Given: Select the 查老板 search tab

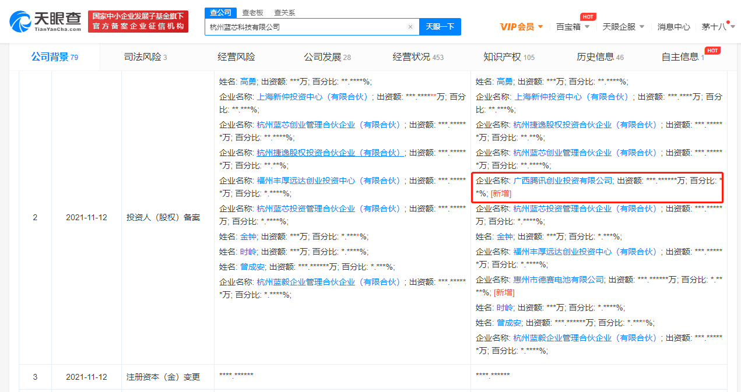Looking at the screenshot, I should pos(253,12).
